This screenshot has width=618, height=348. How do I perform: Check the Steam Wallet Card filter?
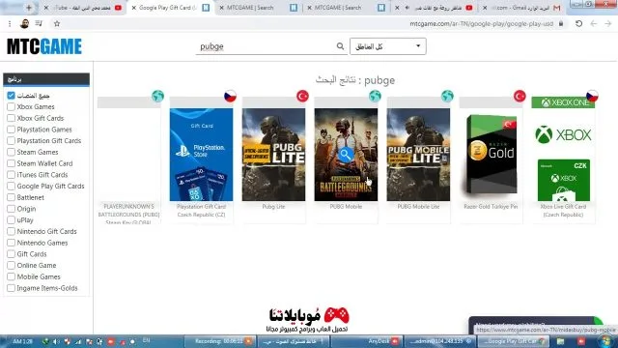click(11, 163)
